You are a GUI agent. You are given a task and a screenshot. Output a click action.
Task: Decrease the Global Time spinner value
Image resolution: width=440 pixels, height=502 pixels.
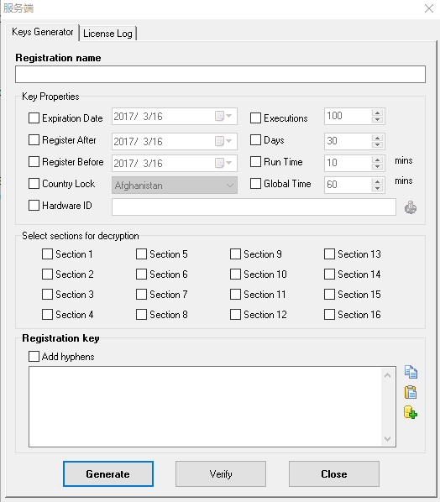tap(378, 189)
